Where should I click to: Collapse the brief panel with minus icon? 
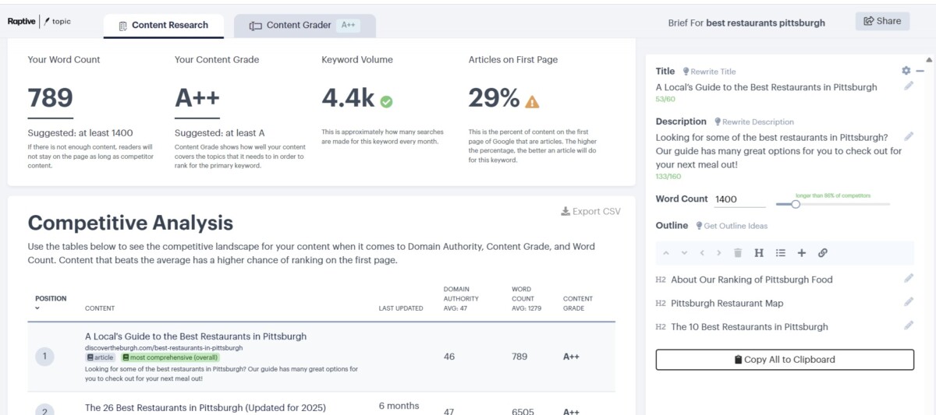pos(920,71)
